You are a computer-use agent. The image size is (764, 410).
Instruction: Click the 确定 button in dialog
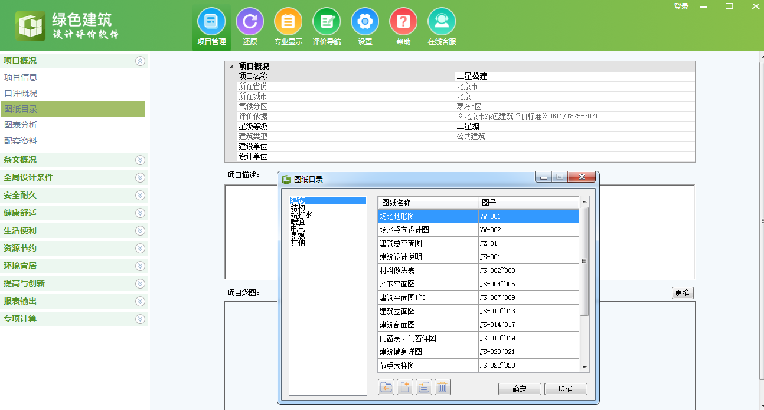click(520, 389)
